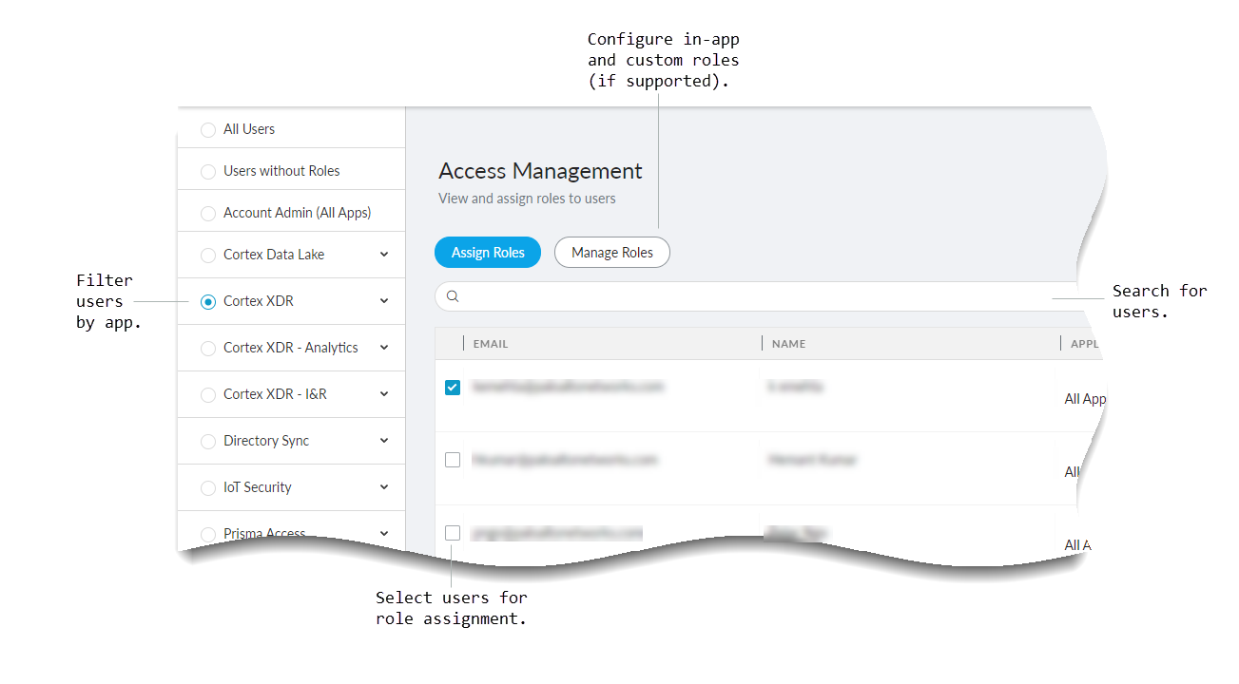Expand the Prisma Access chevron
This screenshot has width=1239, height=684.
pos(384,534)
